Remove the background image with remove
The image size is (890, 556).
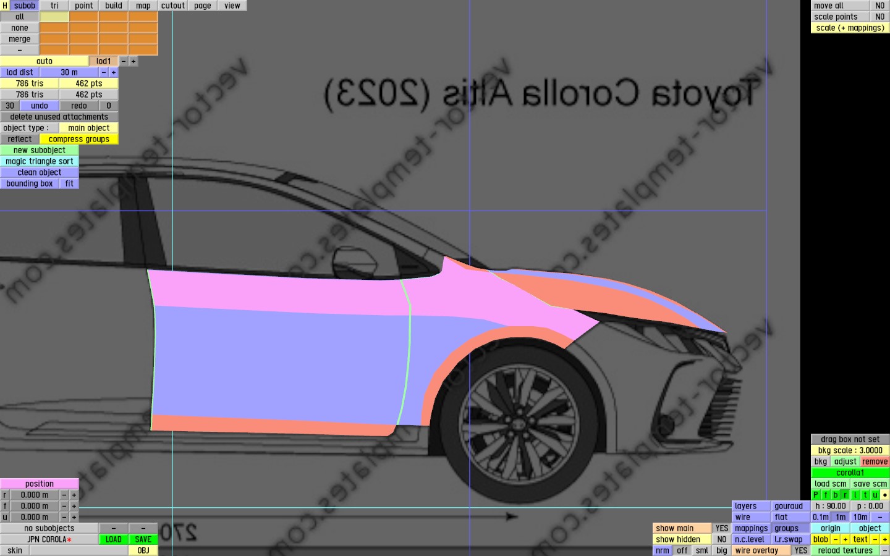875,461
